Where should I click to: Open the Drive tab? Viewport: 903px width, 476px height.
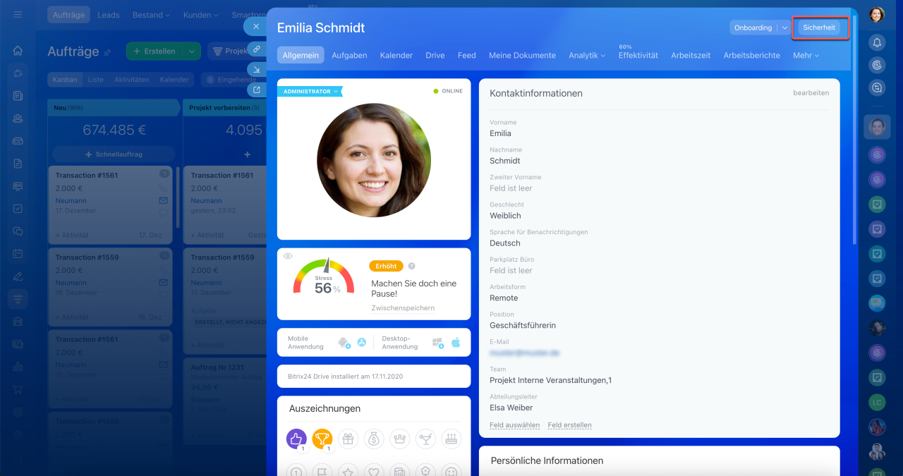(435, 55)
